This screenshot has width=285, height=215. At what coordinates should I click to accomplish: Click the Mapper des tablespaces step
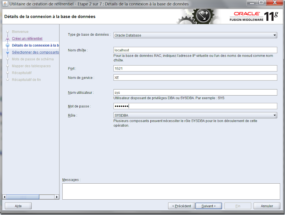[x=31, y=66]
